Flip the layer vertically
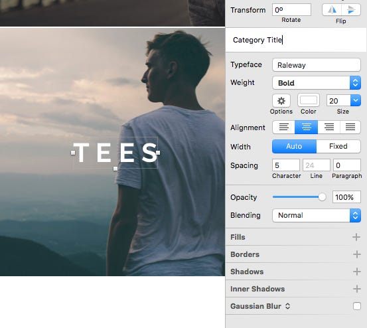The height and width of the screenshot is (328, 367). pyautogui.click(x=351, y=10)
